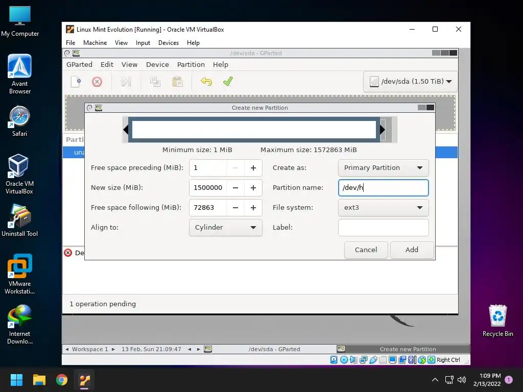The height and width of the screenshot is (392, 523).
Task: Click the Free space preceding value field
Action: [x=208, y=168]
